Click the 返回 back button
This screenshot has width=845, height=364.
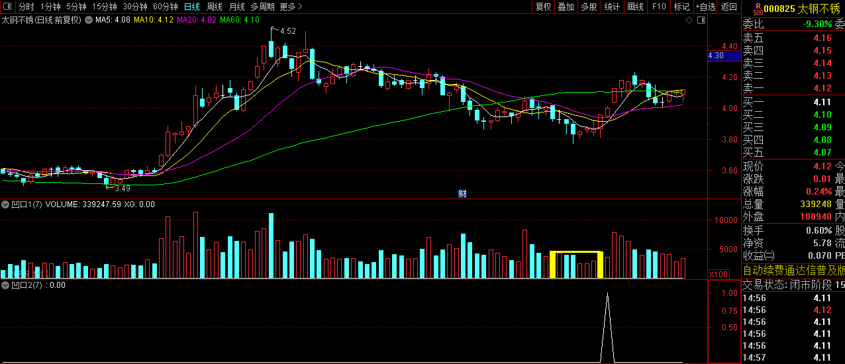[729, 7]
